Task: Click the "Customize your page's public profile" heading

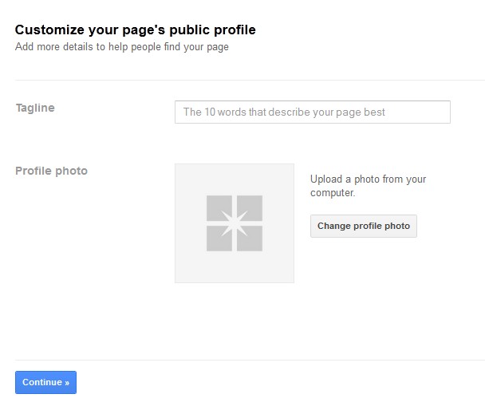Action: click(x=135, y=30)
